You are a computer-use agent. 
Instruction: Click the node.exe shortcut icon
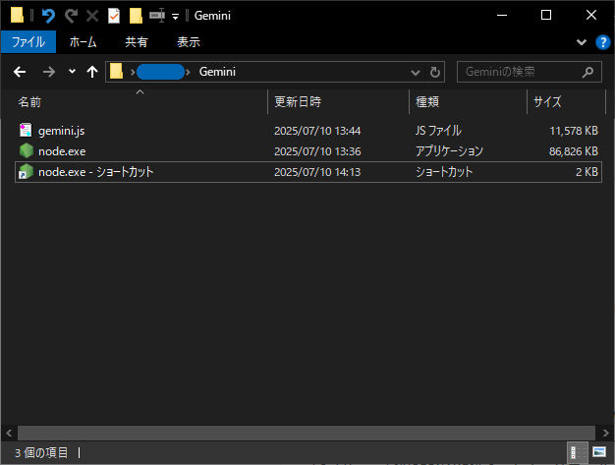tap(26, 171)
